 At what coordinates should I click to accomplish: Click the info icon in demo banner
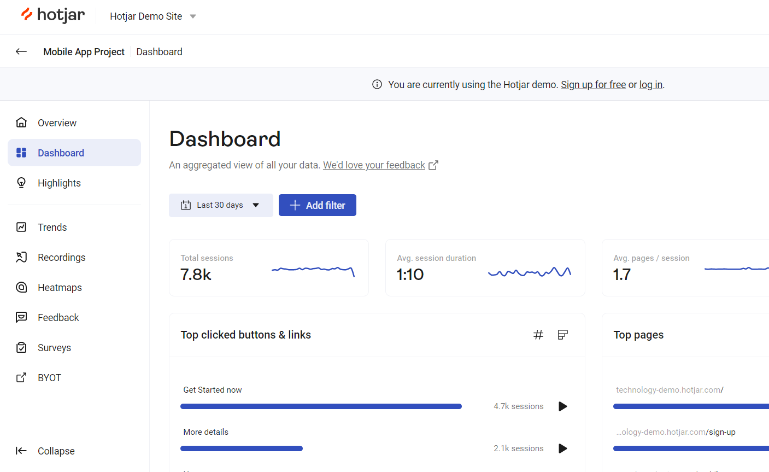pos(377,84)
